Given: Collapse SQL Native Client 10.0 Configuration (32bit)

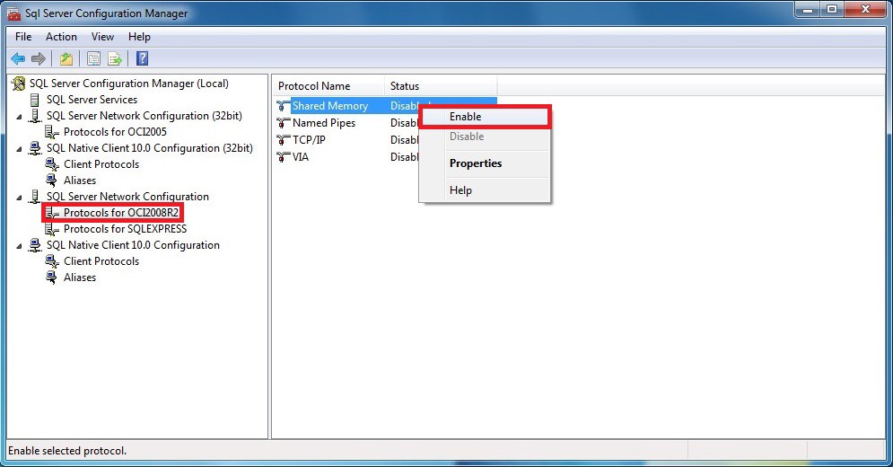Looking at the screenshot, I should point(20,149).
